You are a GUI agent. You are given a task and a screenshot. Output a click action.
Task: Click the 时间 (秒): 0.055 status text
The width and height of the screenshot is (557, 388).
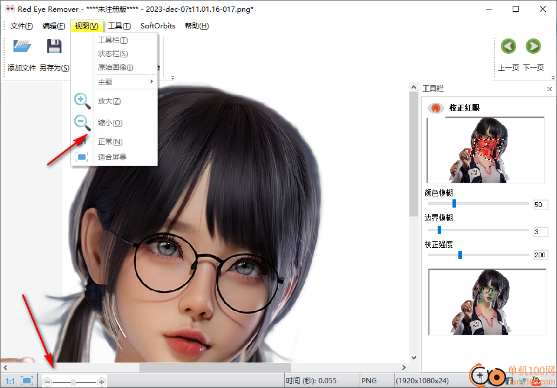pyautogui.click(x=311, y=381)
